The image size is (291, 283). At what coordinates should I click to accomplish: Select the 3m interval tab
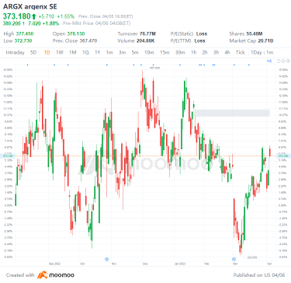122,52
